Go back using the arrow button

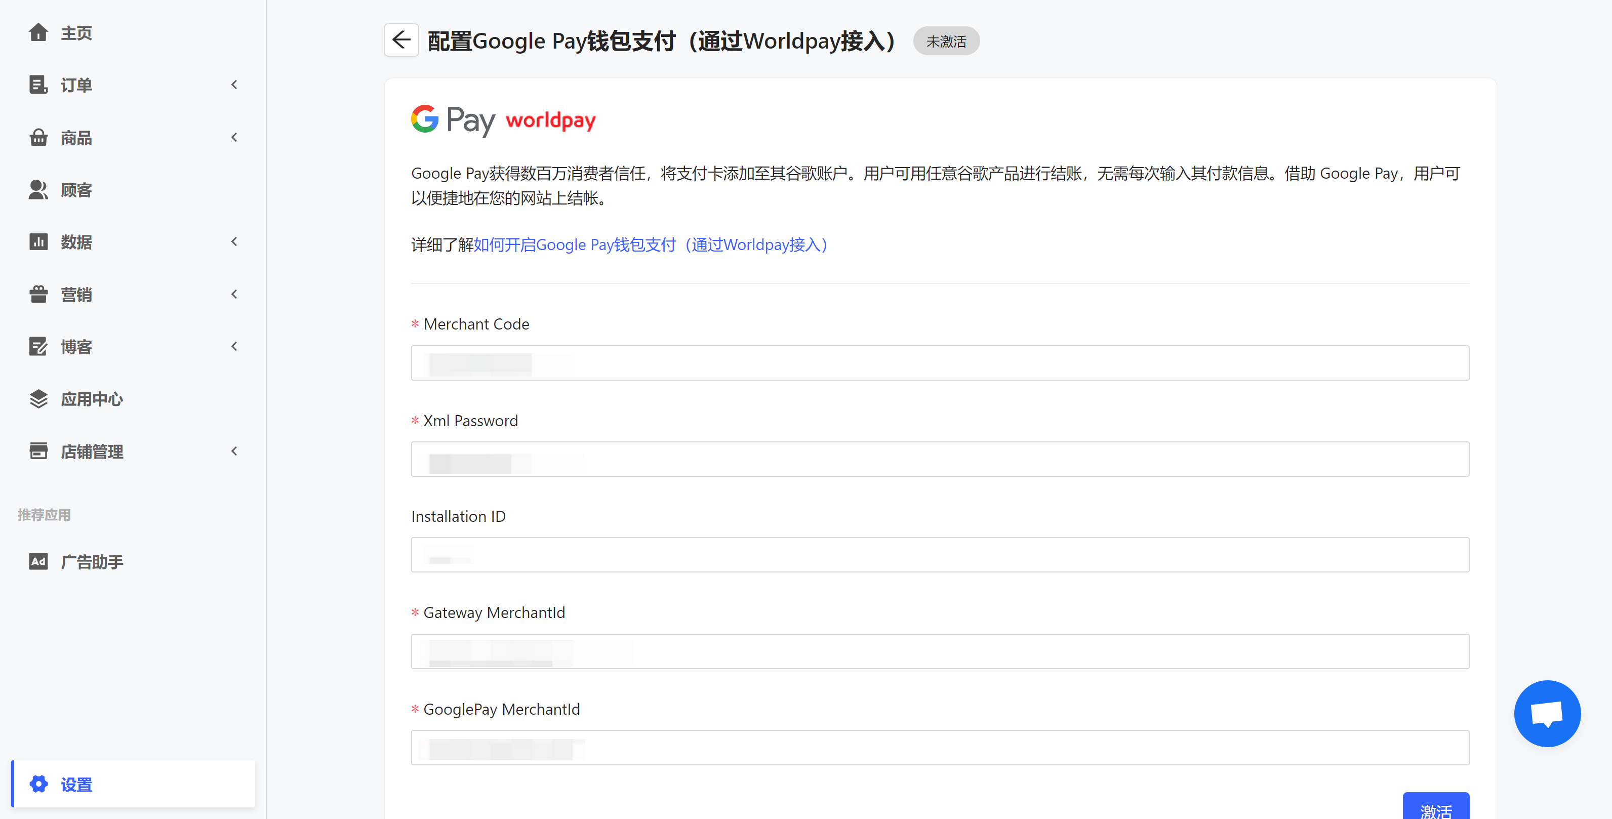[401, 40]
